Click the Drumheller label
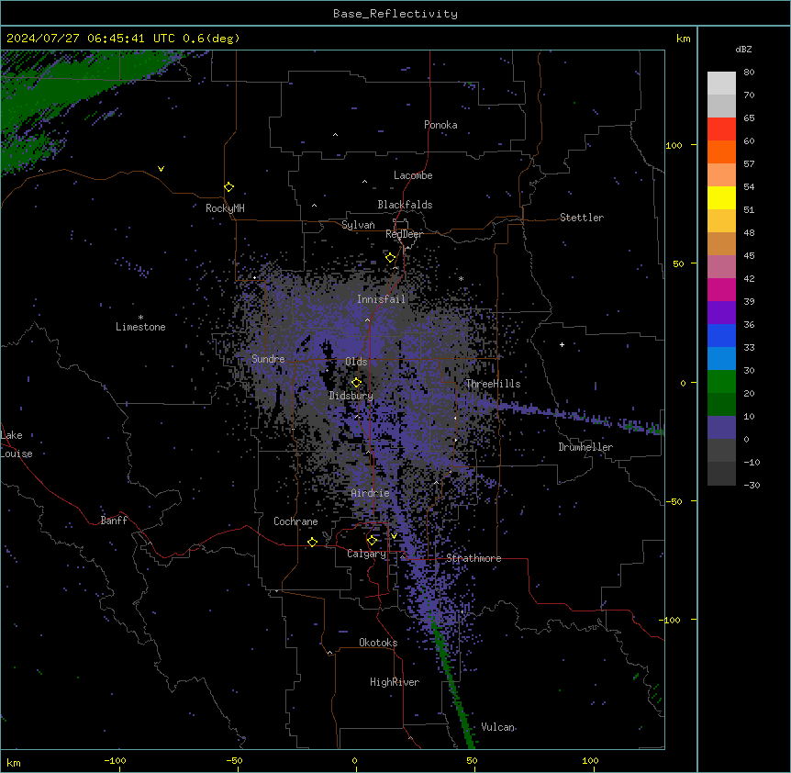This screenshot has height=773, width=791. [x=585, y=447]
